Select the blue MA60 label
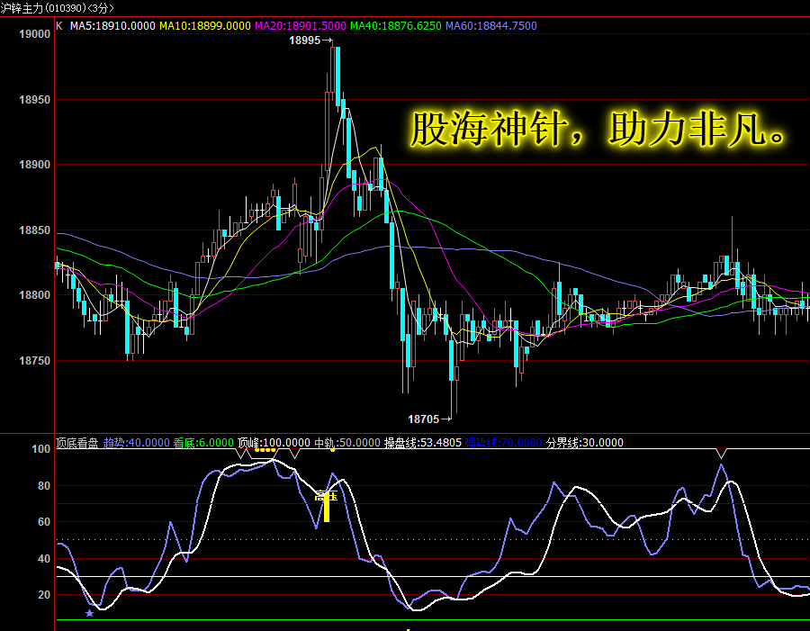Viewport: 810px width, 631px height. pyautogui.click(x=491, y=25)
